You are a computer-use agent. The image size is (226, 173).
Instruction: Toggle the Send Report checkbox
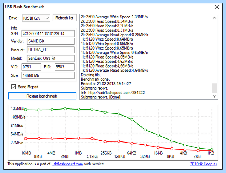click(x=14, y=87)
